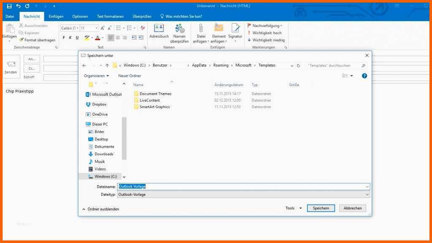Image resolution: width=432 pixels, height=243 pixels.
Task: Select OneDrive in the navigation pane
Action: point(97,114)
